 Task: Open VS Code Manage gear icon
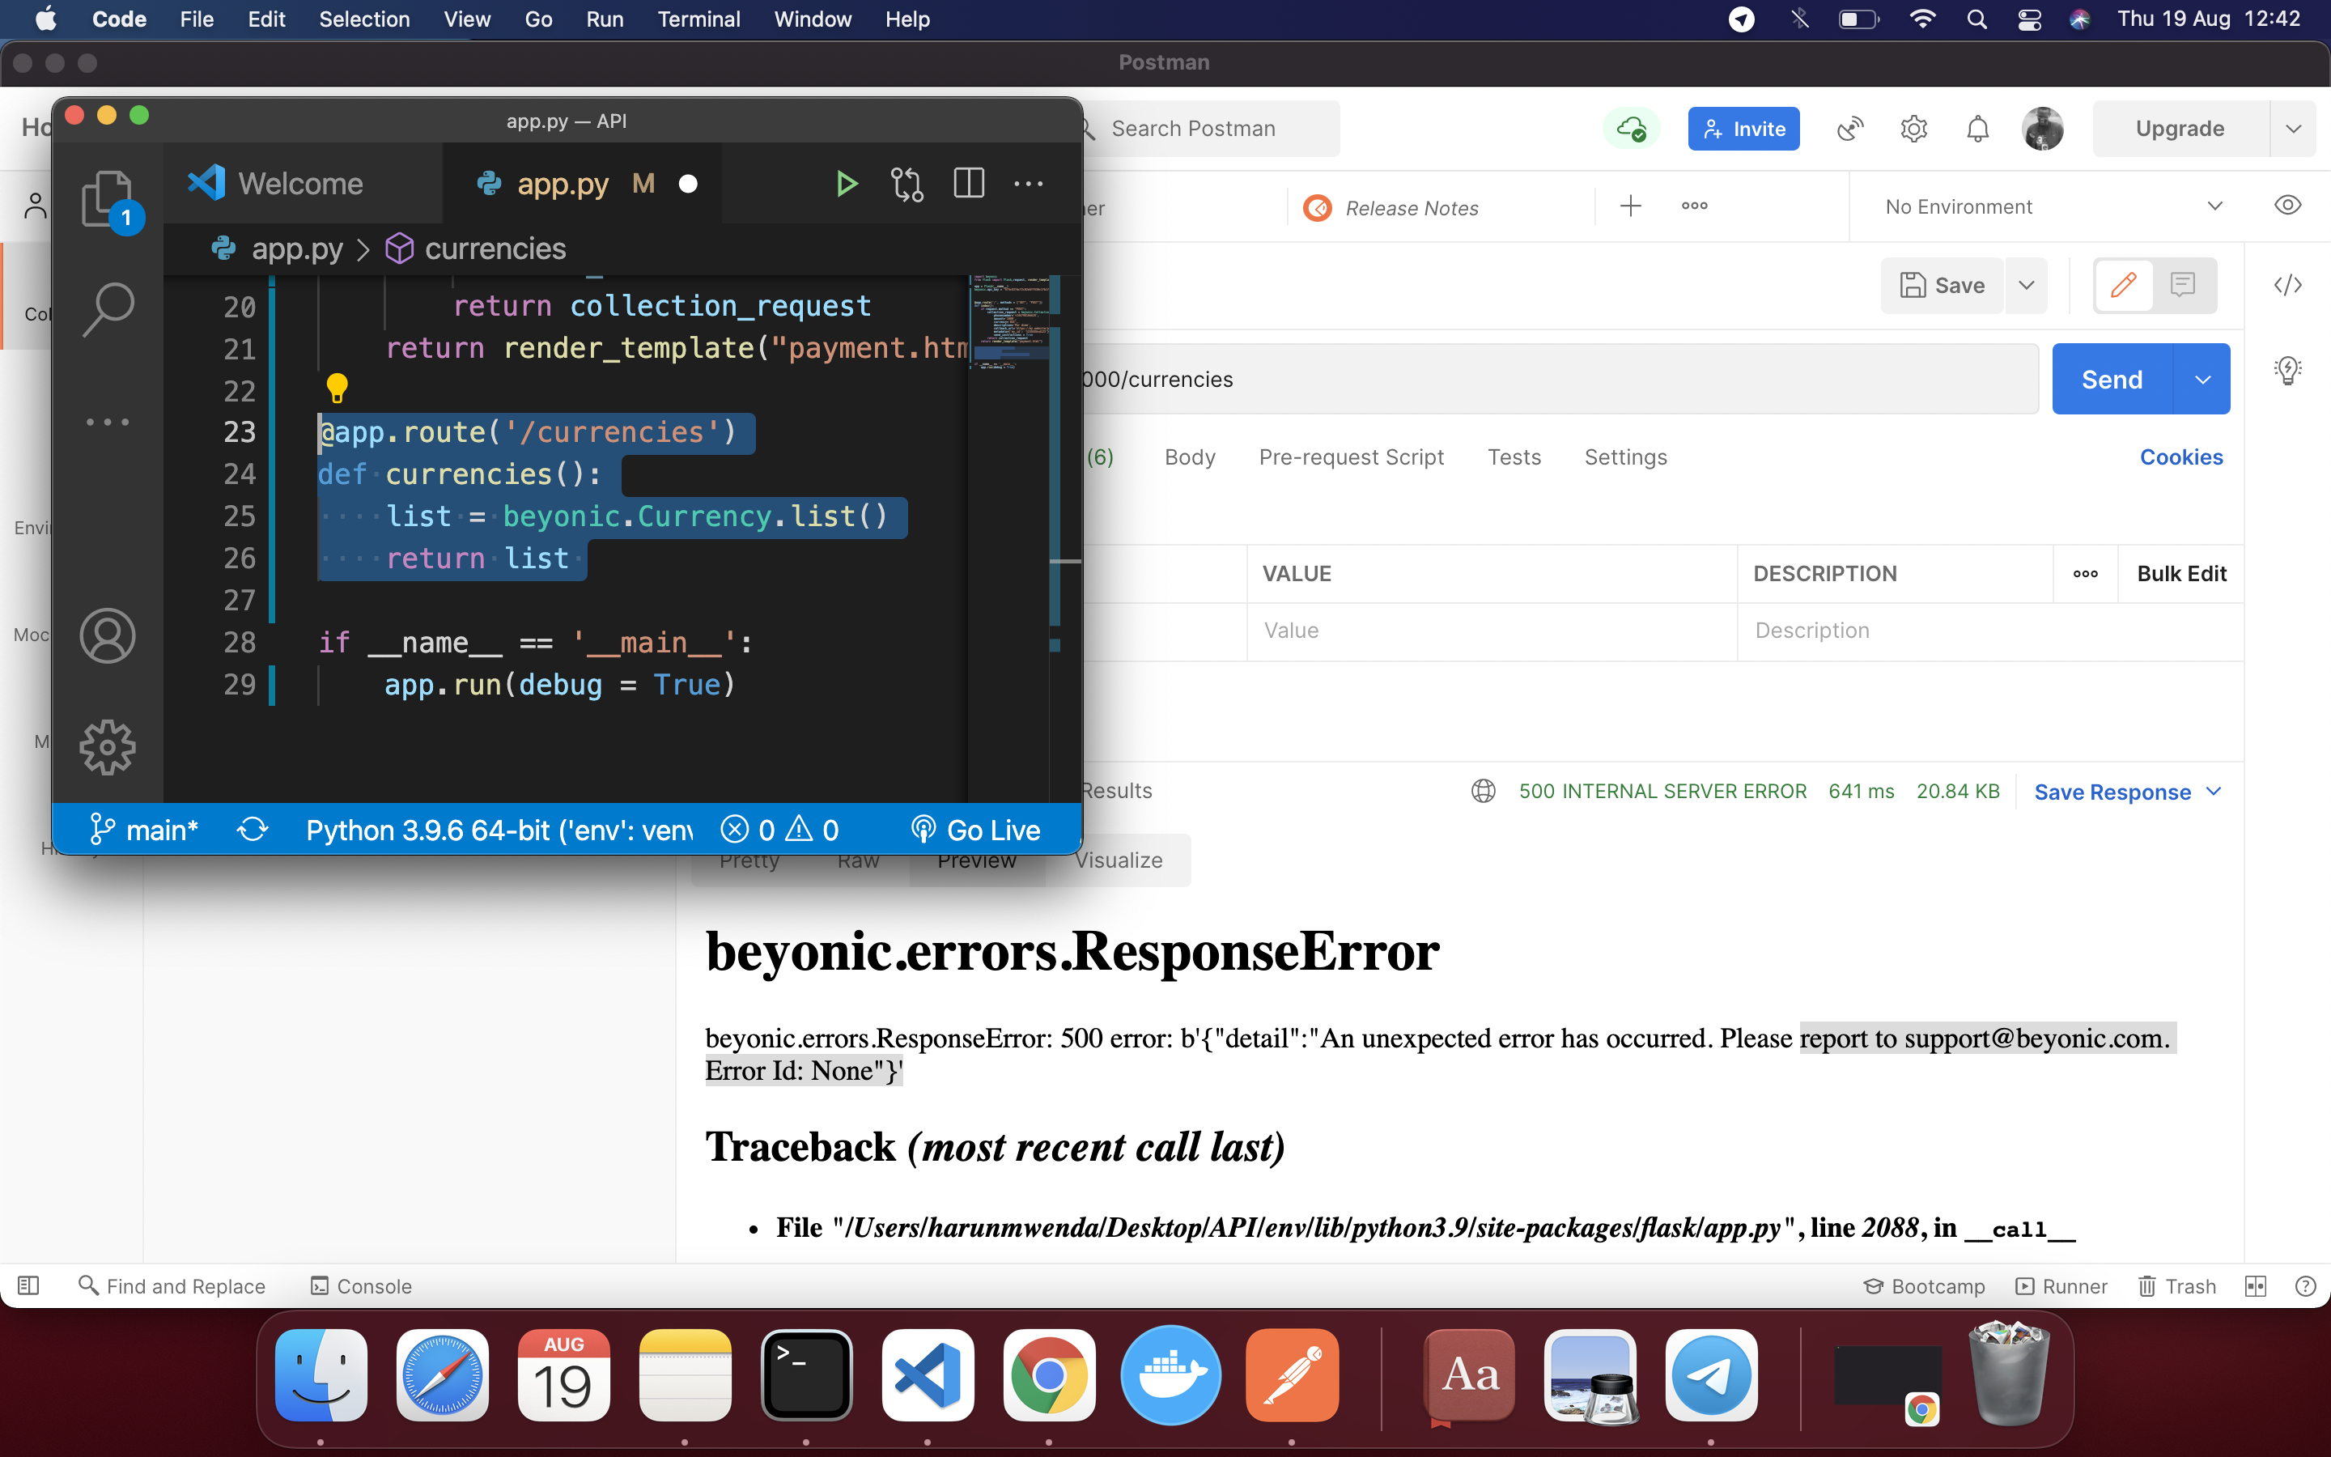(108, 747)
